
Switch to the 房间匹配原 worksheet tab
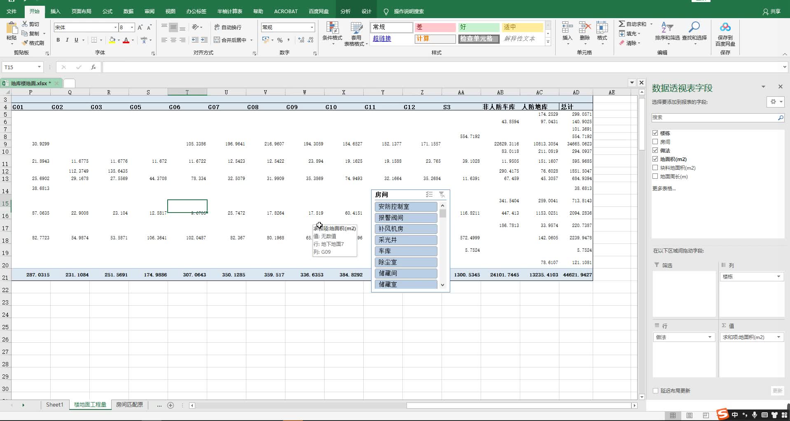pos(129,405)
